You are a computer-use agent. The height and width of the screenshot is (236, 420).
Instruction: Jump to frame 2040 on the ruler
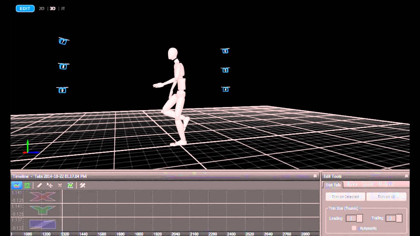(176, 234)
